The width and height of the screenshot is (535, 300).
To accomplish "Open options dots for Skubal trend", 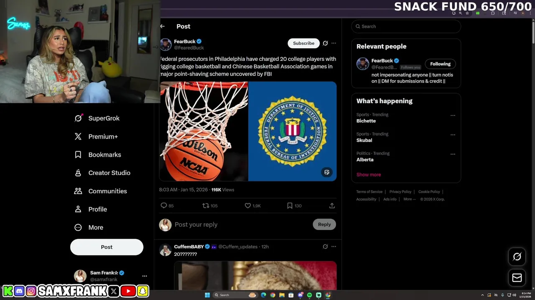I will pyautogui.click(x=453, y=135).
